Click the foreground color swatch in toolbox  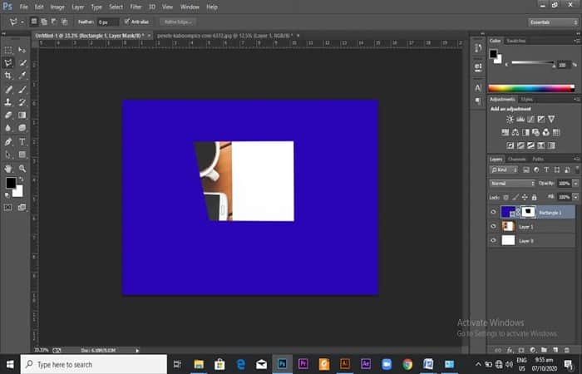(11, 183)
